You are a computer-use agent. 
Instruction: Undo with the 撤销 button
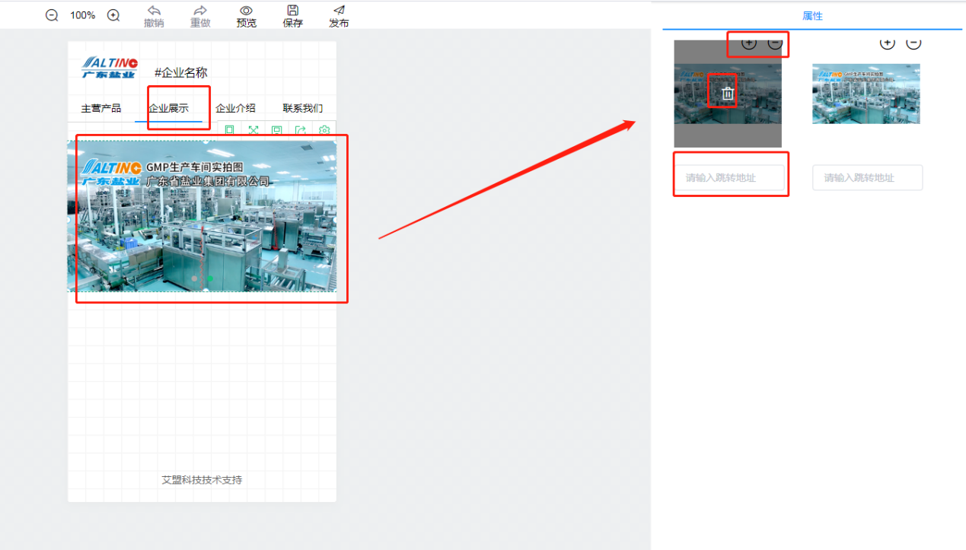tap(154, 16)
